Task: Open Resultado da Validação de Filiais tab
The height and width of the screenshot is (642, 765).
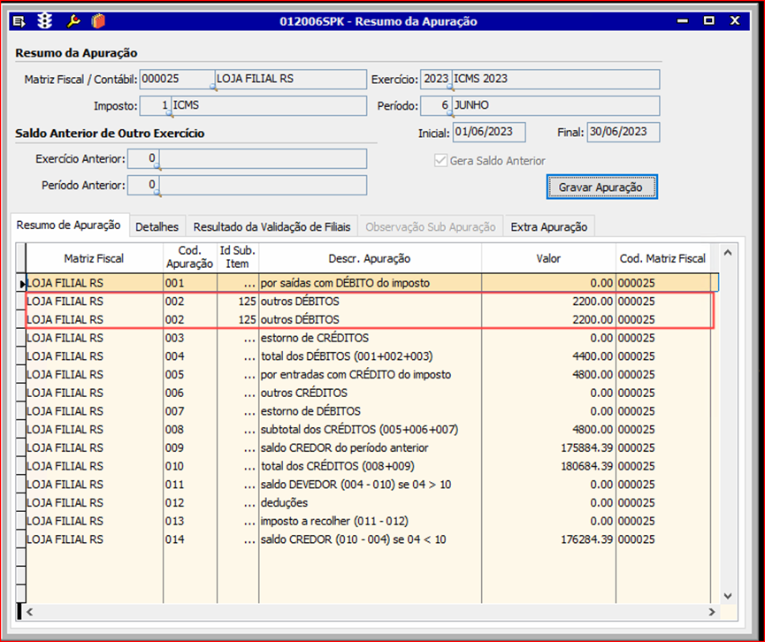Action: point(272,227)
